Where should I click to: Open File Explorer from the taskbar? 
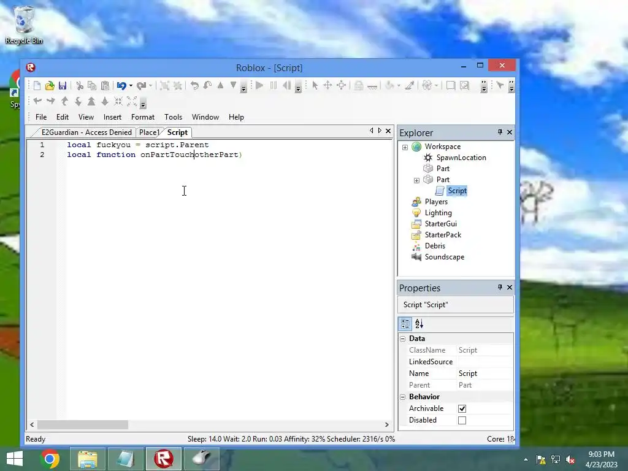tap(87, 459)
